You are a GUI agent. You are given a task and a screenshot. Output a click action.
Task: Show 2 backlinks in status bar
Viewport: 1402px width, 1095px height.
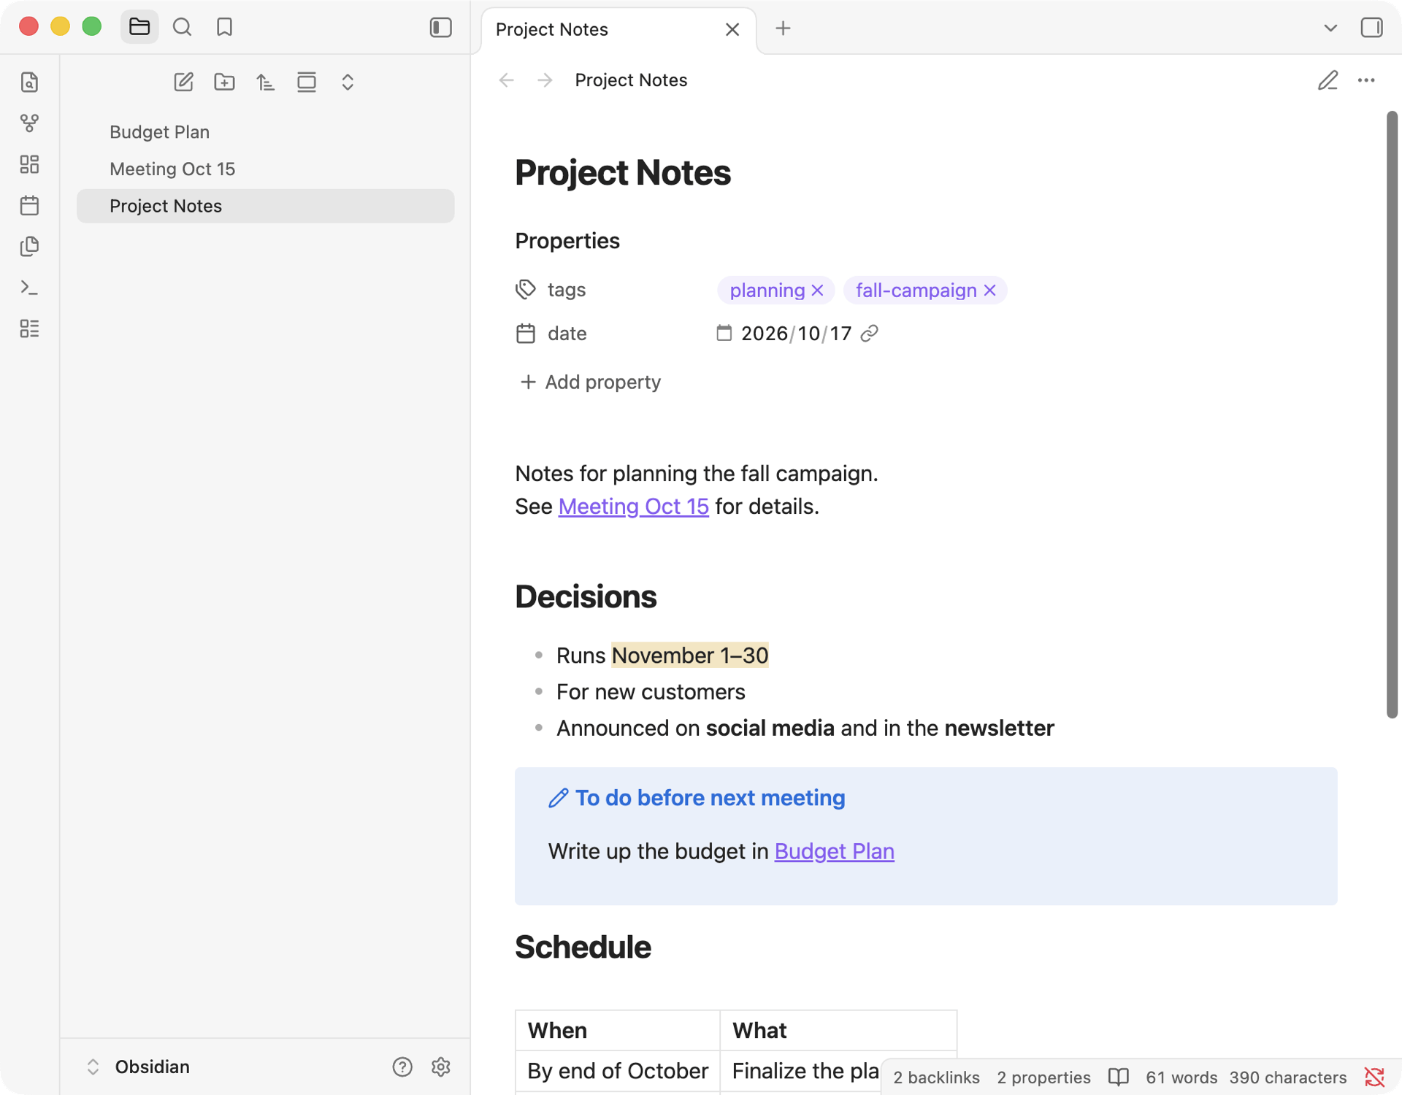tap(936, 1077)
